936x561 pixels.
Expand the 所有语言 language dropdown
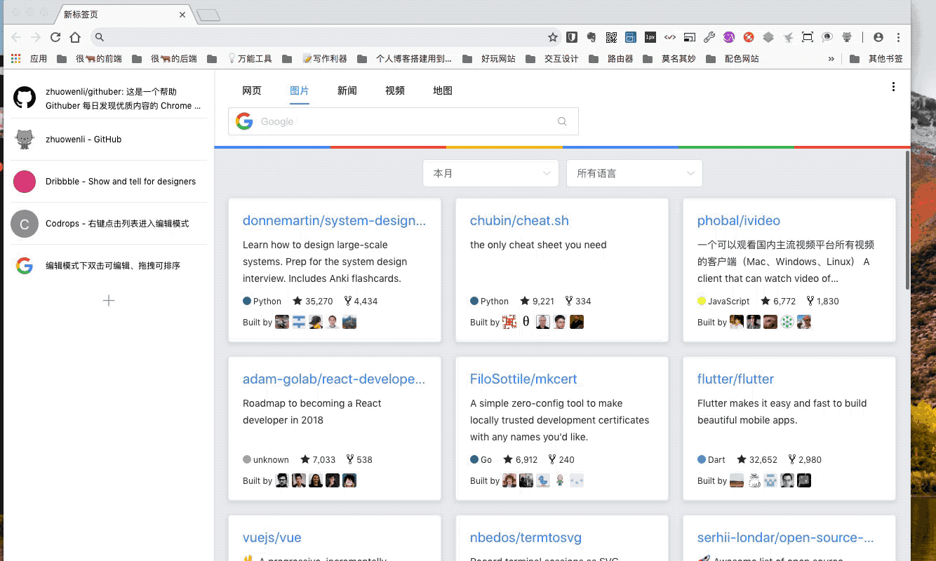634,173
